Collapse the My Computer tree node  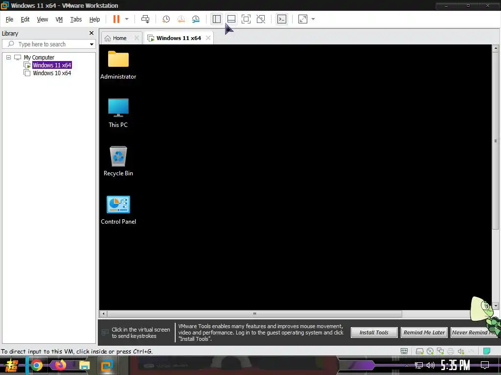pos(9,58)
